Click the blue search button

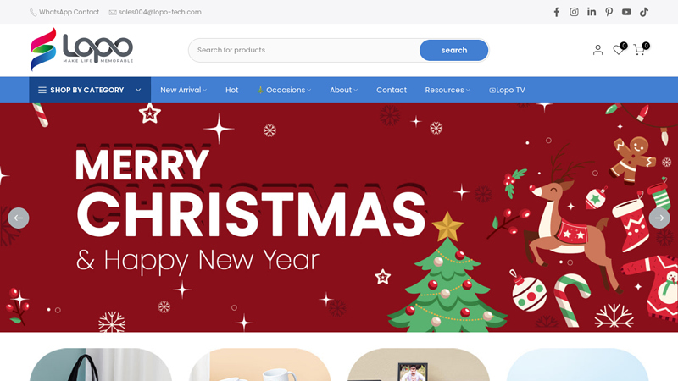453,50
